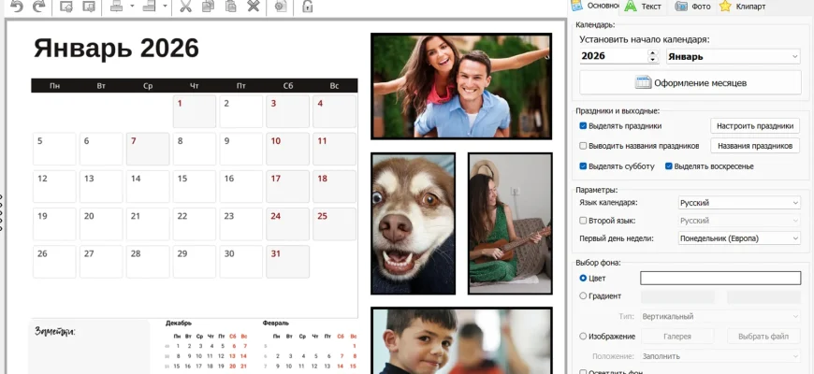Screen dimensions: 814x374
Task: Select Изображение background radio button
Action: (583, 337)
